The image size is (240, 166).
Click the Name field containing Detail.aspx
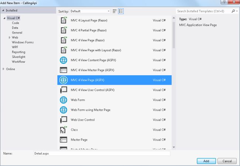[x=102, y=153]
